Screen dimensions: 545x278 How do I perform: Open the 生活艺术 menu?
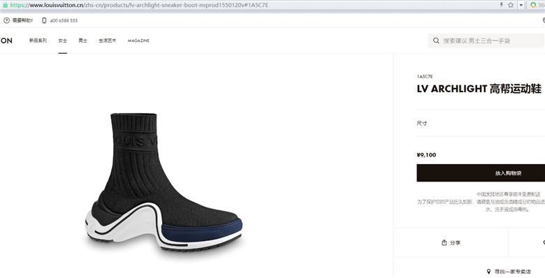(x=108, y=41)
